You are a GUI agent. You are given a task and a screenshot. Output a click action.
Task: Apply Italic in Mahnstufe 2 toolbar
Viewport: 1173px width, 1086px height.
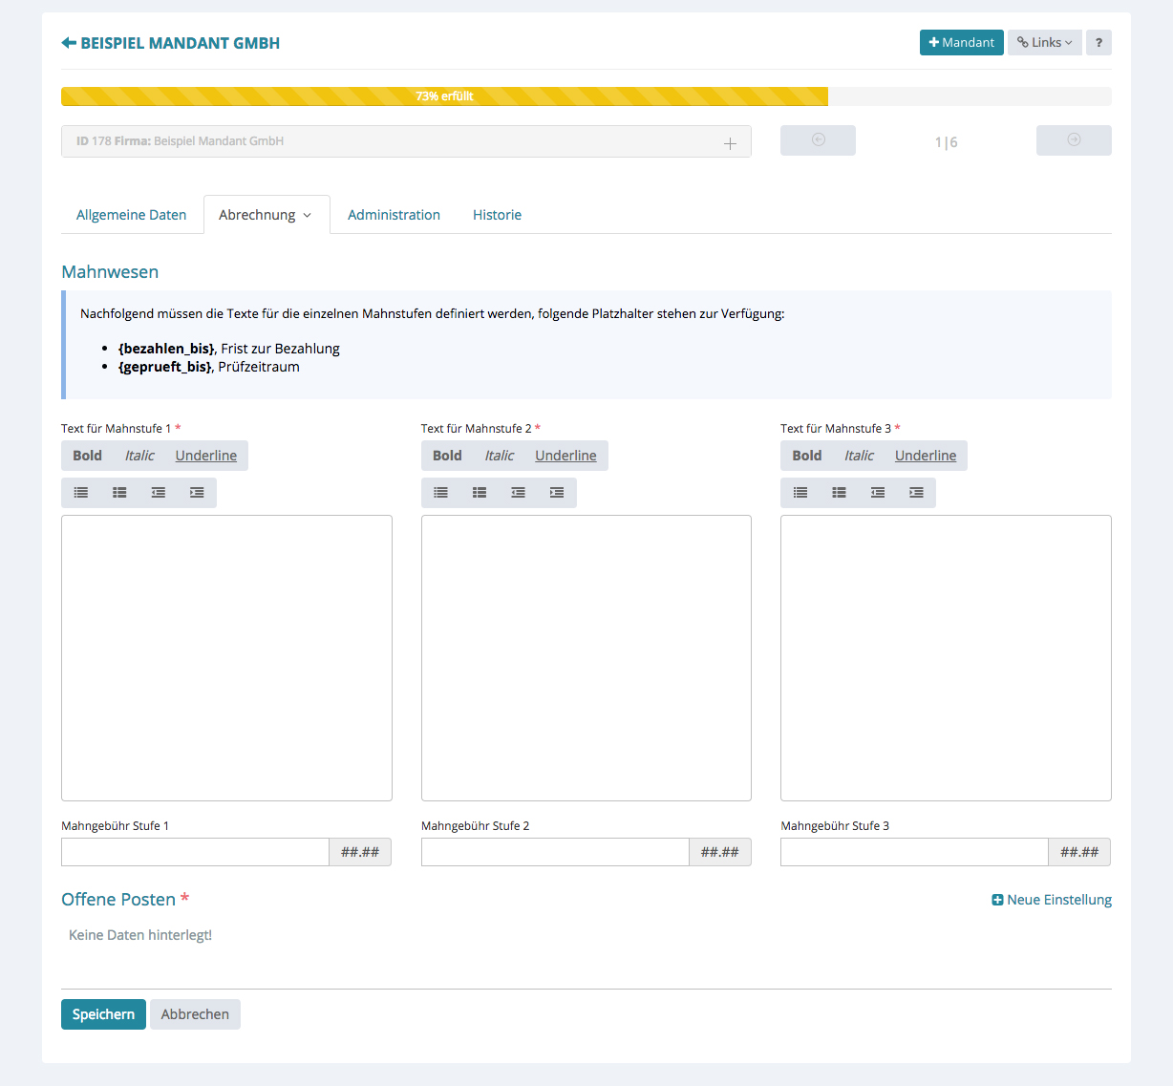click(499, 456)
